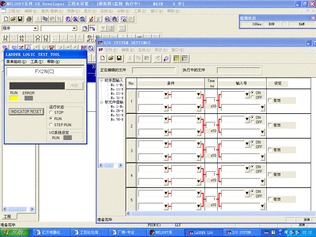Click New project icon in GX Developer toolbar
The height and width of the screenshot is (237, 316).
[x=6, y=19]
